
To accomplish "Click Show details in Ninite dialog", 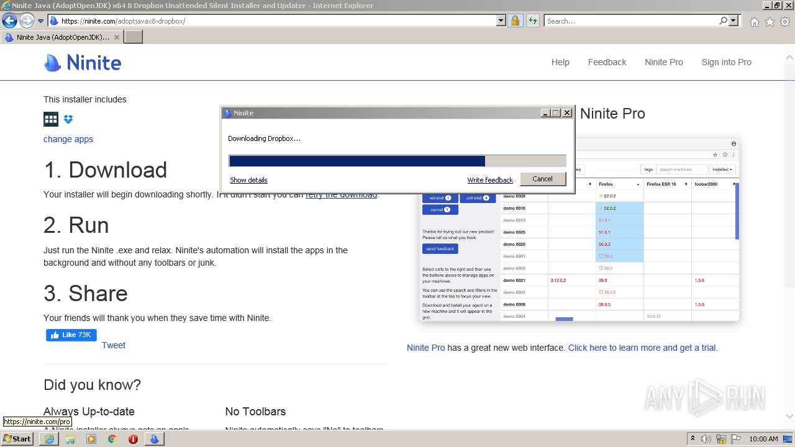I will pyautogui.click(x=248, y=180).
